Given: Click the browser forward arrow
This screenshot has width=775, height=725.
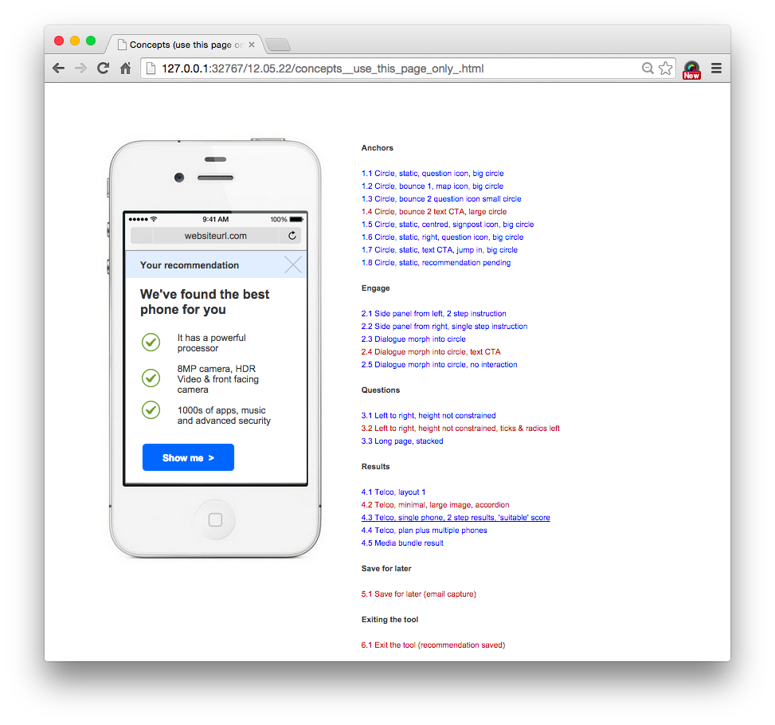Looking at the screenshot, I should pyautogui.click(x=80, y=69).
